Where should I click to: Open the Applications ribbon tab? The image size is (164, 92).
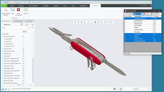(x=84, y=6)
